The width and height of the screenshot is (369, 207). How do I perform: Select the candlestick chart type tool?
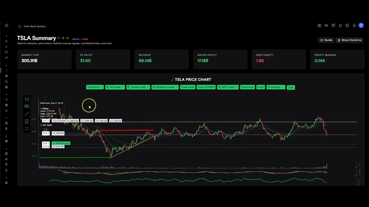[27, 99]
